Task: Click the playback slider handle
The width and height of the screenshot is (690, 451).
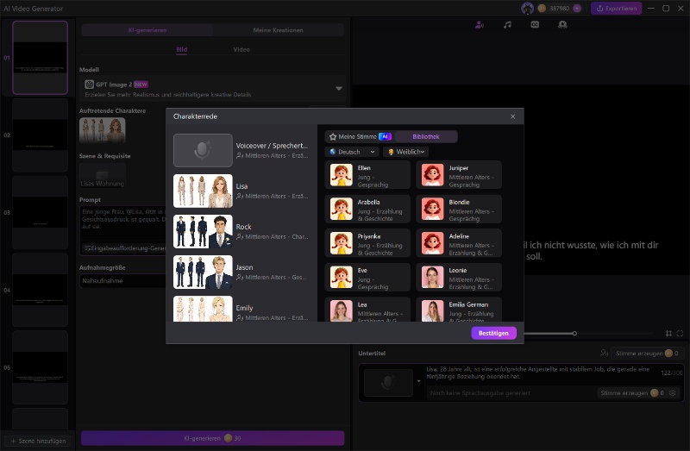Action: coord(574,334)
